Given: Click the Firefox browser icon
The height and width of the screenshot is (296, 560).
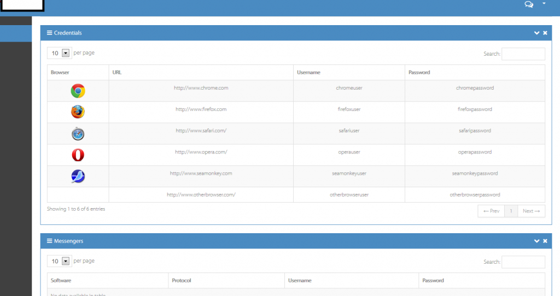Looking at the screenshot, I should pos(78,112).
